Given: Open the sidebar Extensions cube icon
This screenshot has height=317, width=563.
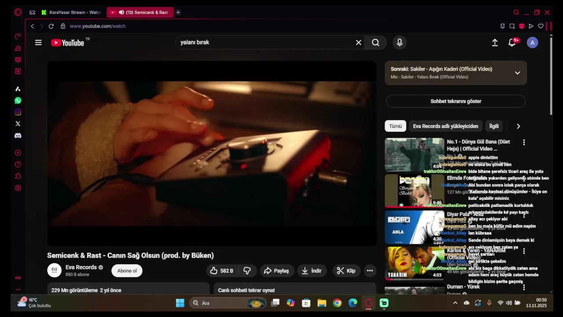Looking at the screenshot, I should [18, 176].
